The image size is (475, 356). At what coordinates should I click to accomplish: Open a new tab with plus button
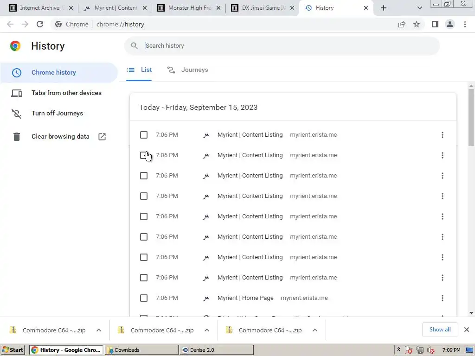tap(384, 8)
